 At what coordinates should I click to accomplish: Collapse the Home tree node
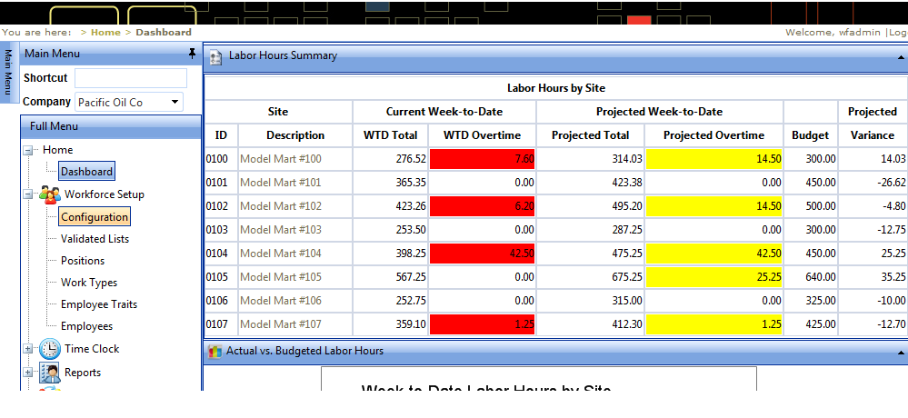click(27, 150)
